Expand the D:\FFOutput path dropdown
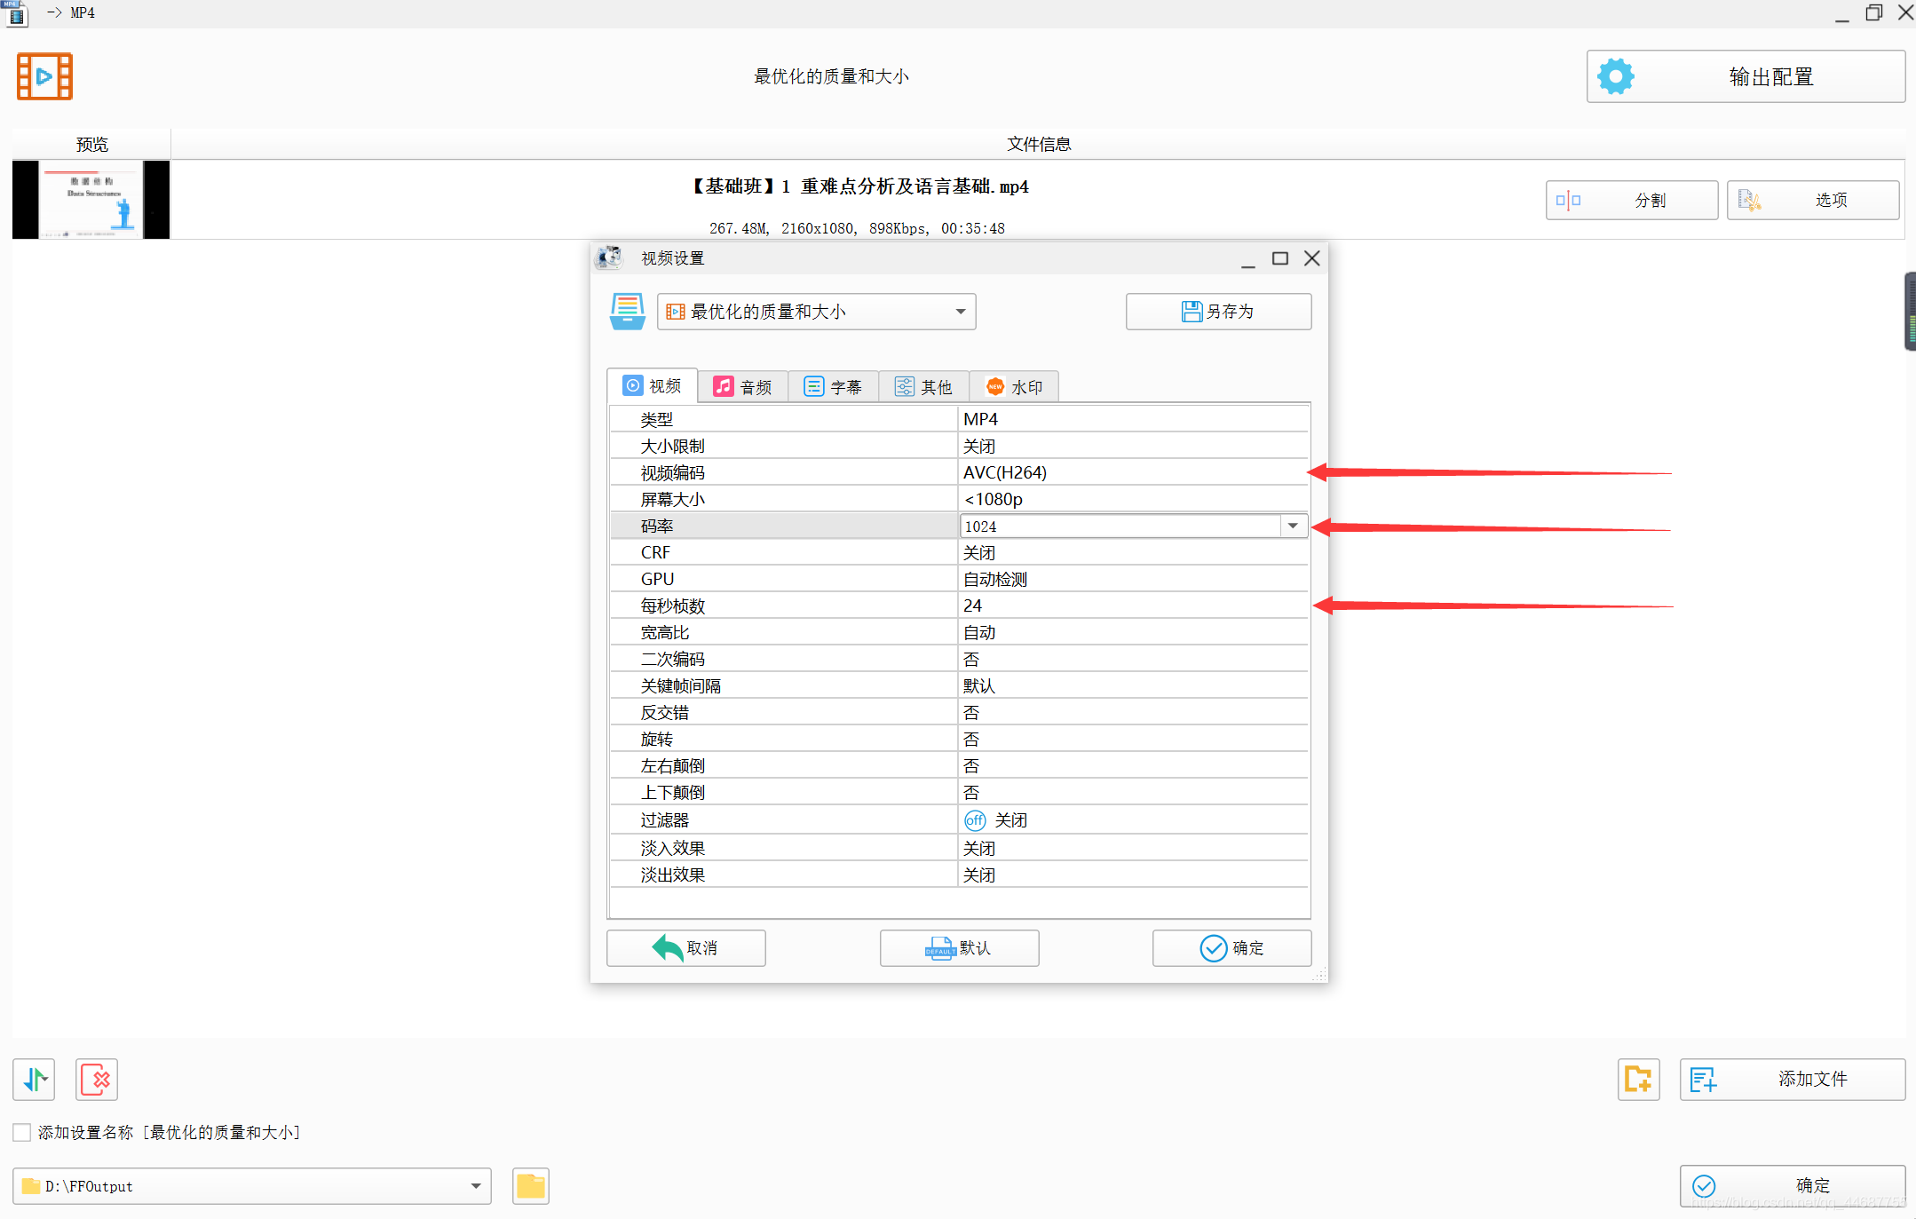This screenshot has width=1916, height=1219. coord(476,1186)
